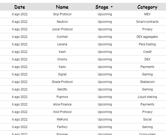Select the Void Protocol row name
Screen dimensions: 166x135
click(x=62, y=112)
